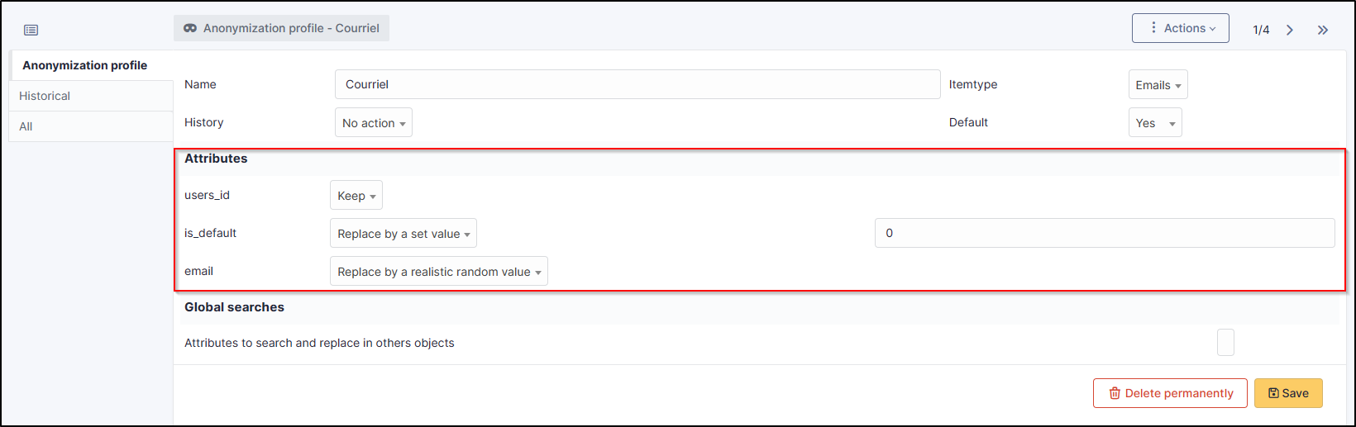
Task: Expand the History No action dropdown
Action: [374, 123]
